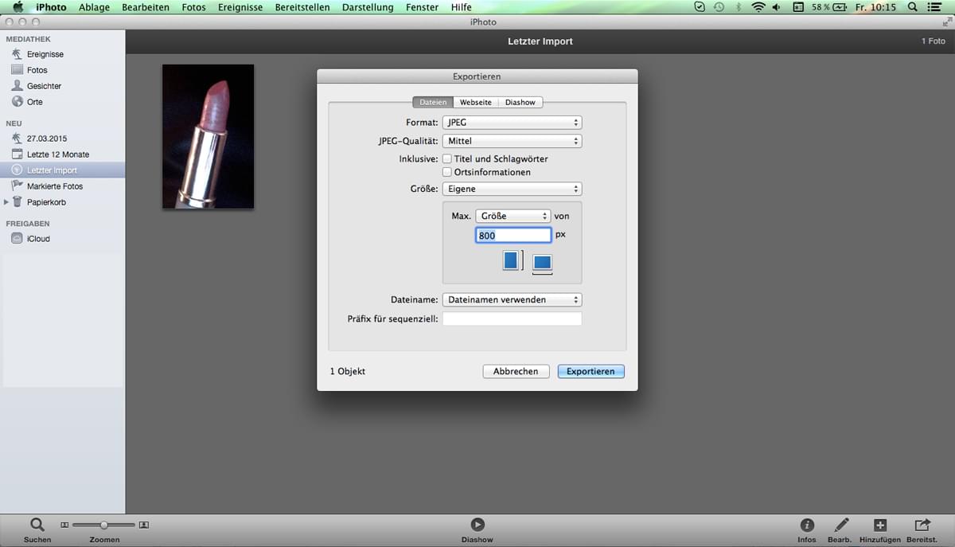Click the Suchen magnifier icon
The height and width of the screenshot is (547, 955).
pos(37,525)
